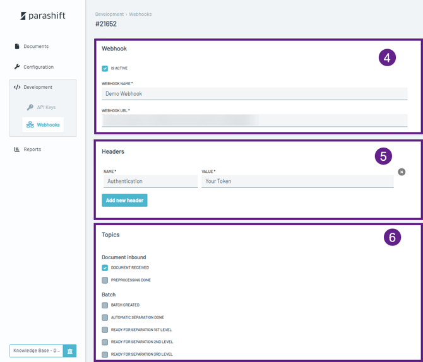Focus the header Value field with Your Token

(297, 181)
